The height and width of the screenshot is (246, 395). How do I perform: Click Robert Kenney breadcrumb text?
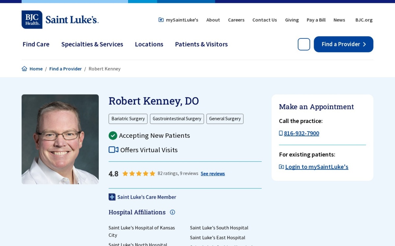(x=105, y=69)
